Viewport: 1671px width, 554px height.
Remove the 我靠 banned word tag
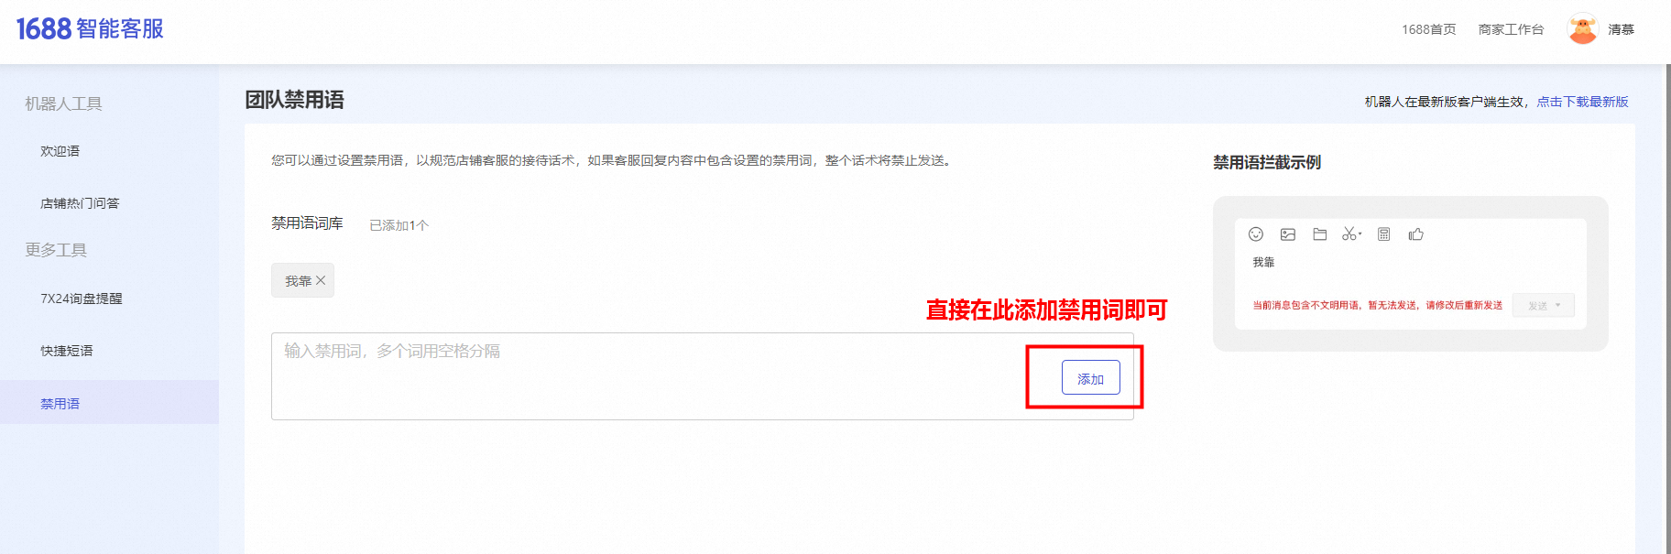click(x=321, y=280)
